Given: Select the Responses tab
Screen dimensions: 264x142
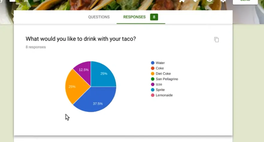Looking at the screenshot, I should (134, 17).
